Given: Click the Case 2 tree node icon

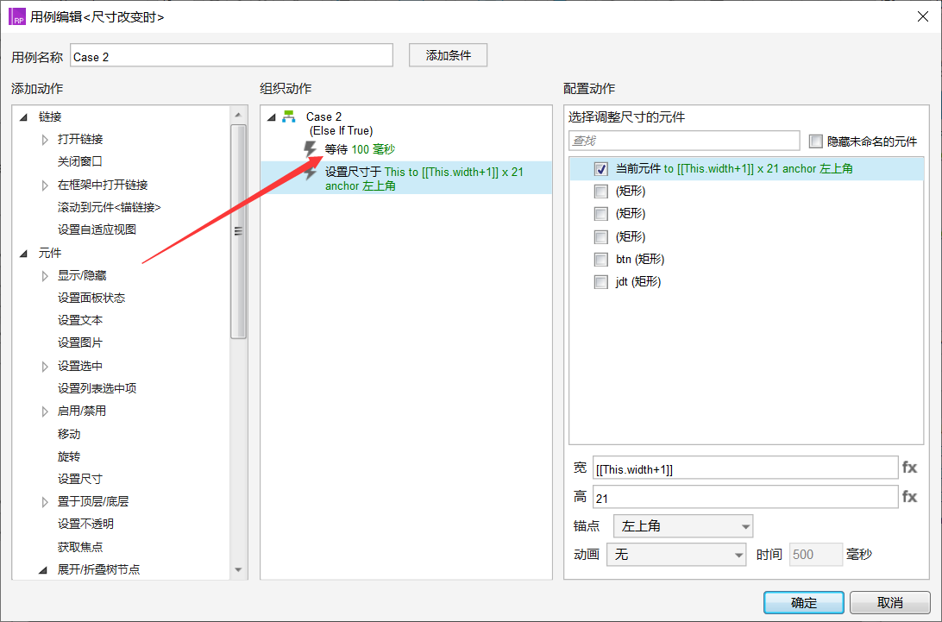Looking at the screenshot, I should click(289, 116).
